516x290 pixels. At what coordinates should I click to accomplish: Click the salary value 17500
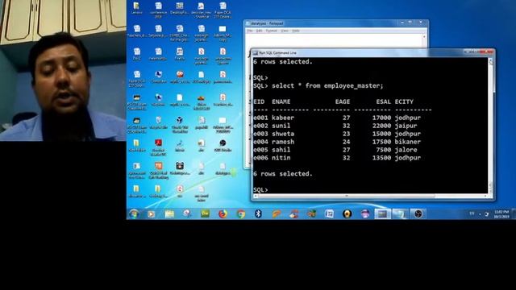click(381, 142)
